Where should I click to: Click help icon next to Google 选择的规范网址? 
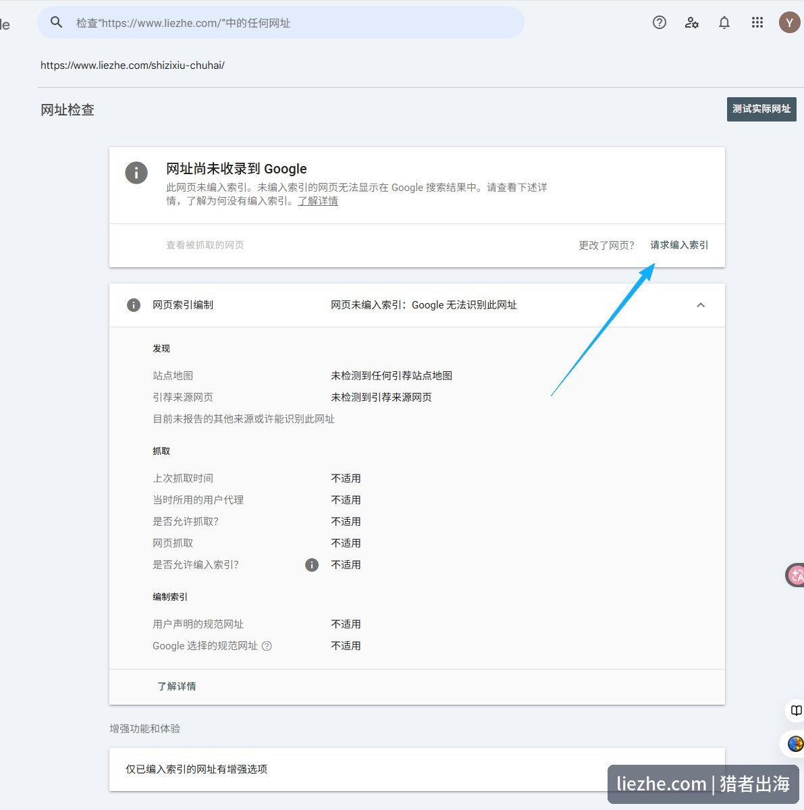pyautogui.click(x=267, y=646)
